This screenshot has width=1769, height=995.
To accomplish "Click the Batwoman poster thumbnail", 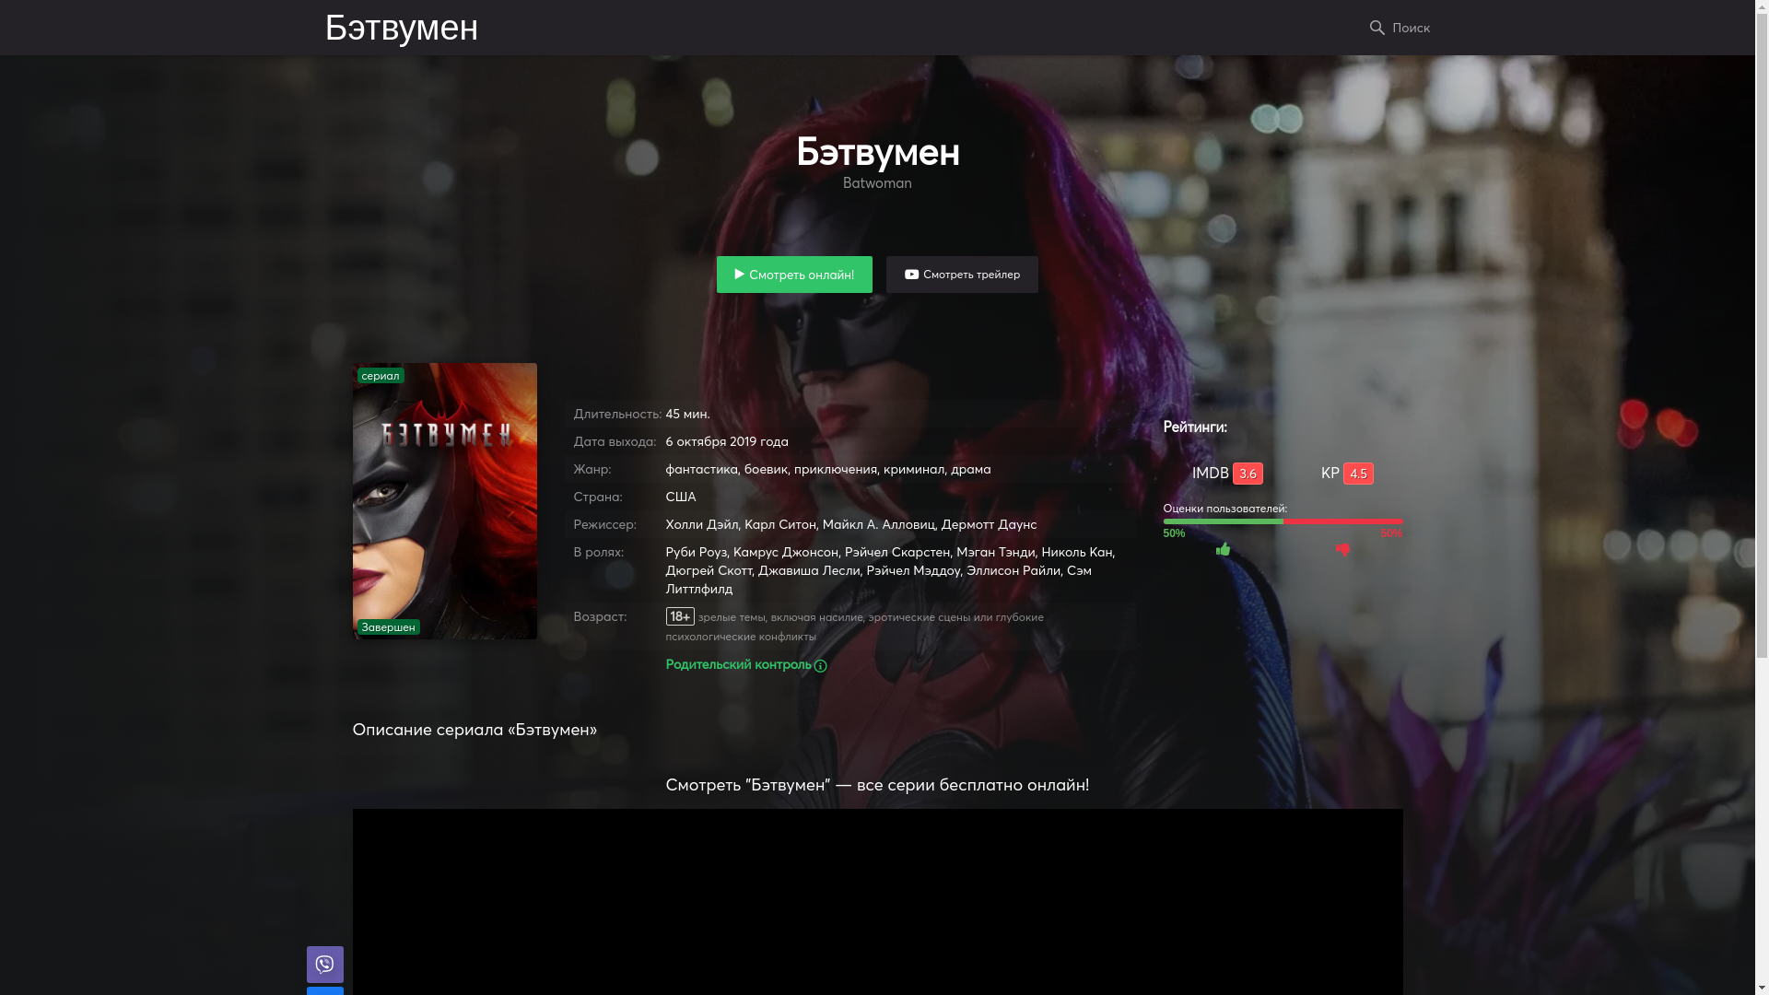I will point(444,501).
